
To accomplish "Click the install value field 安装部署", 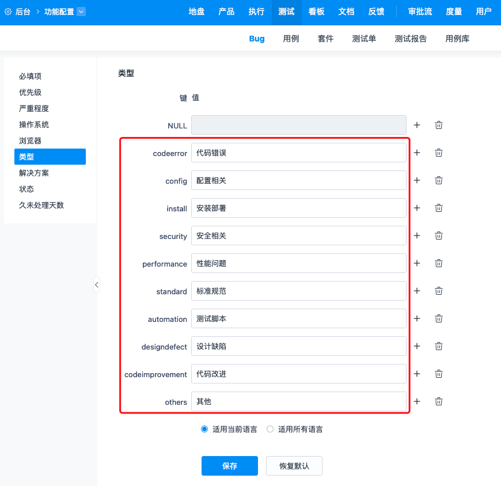I will pyautogui.click(x=299, y=208).
